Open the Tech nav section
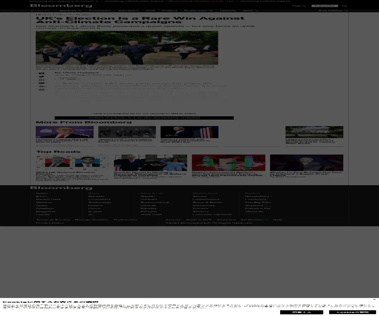Screen dimensions: 379x316 tap(150, 11)
